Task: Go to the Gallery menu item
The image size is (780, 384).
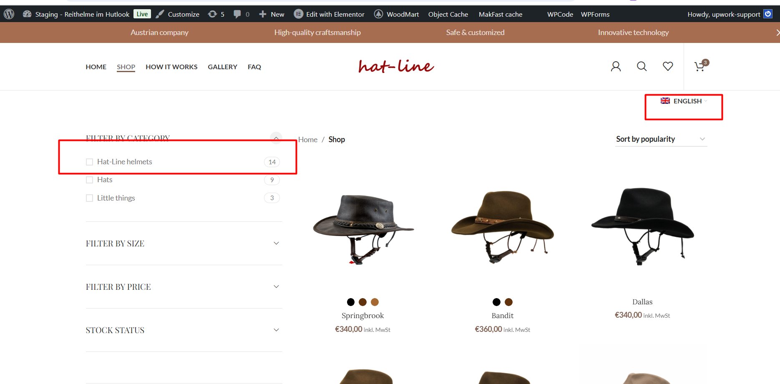Action: click(x=222, y=67)
